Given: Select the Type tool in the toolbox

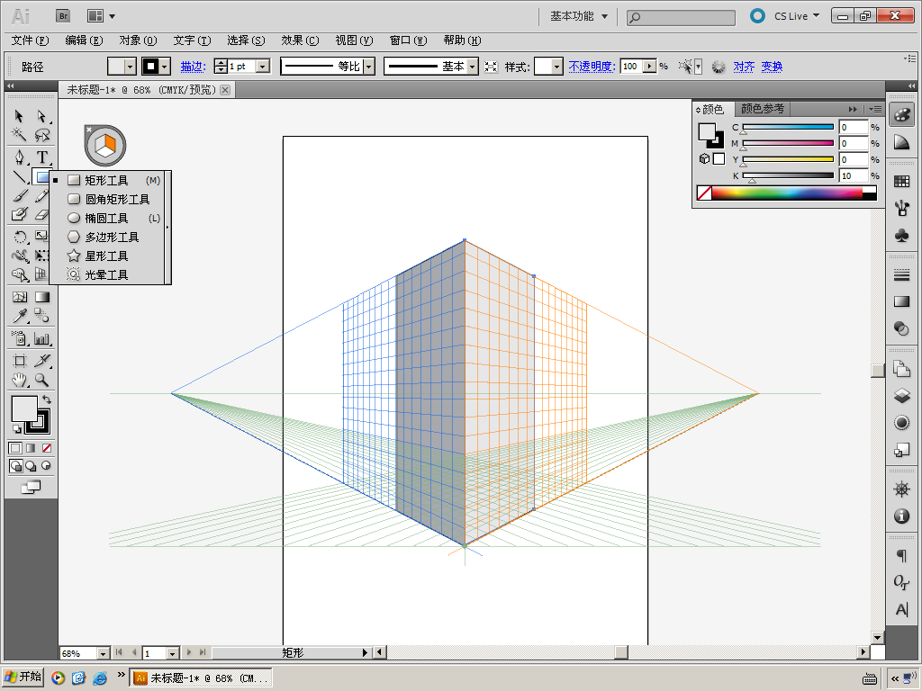Looking at the screenshot, I should tap(41, 157).
